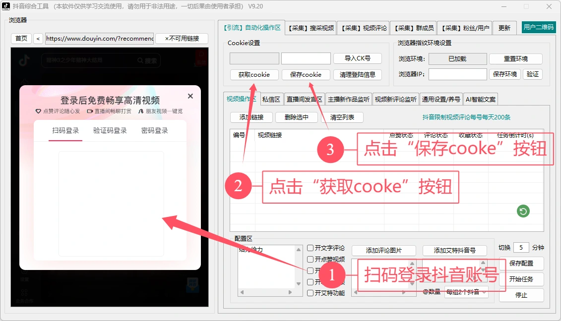Click the 删除选中 button
The image size is (561, 321).
pos(297,117)
